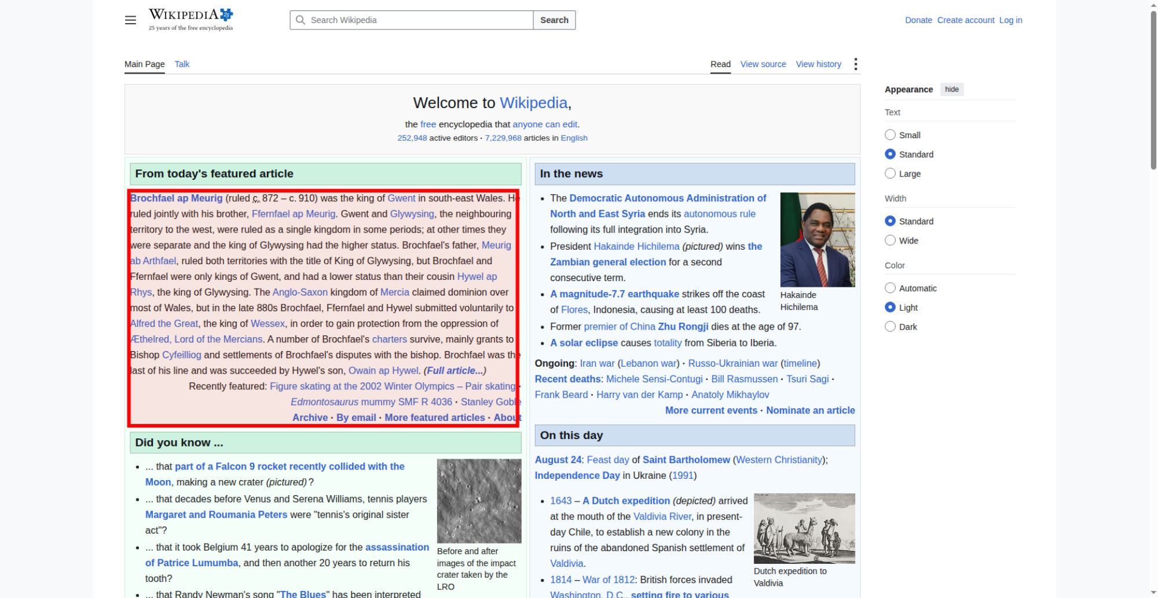This screenshot has width=1158, height=598.
Task: Open the Brochfael ap Meurig article link
Action: click(177, 198)
